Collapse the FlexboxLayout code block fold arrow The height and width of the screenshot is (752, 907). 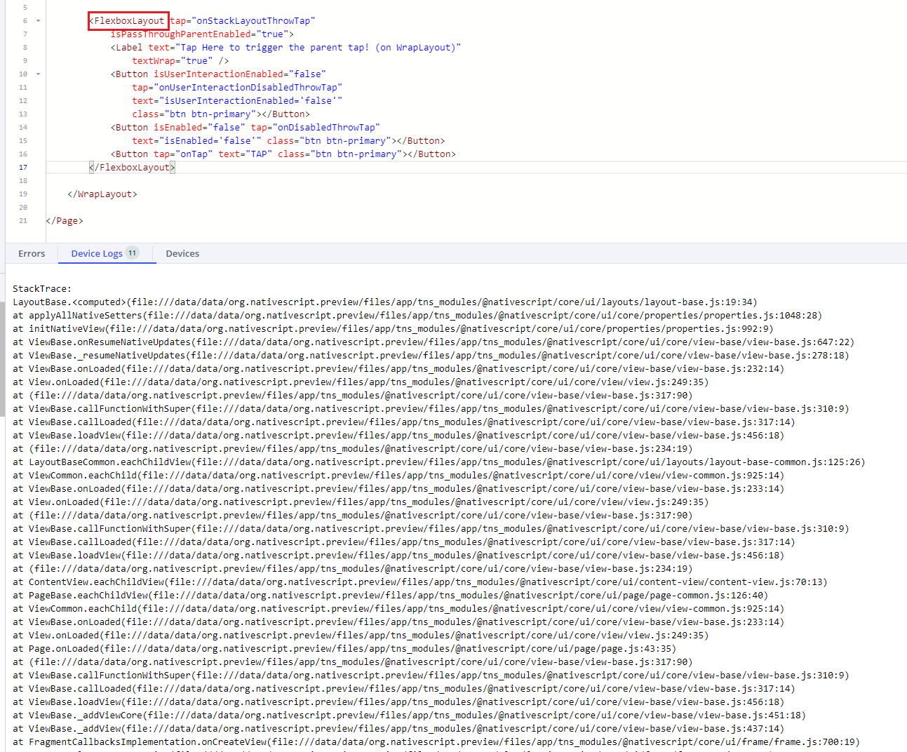pos(37,20)
